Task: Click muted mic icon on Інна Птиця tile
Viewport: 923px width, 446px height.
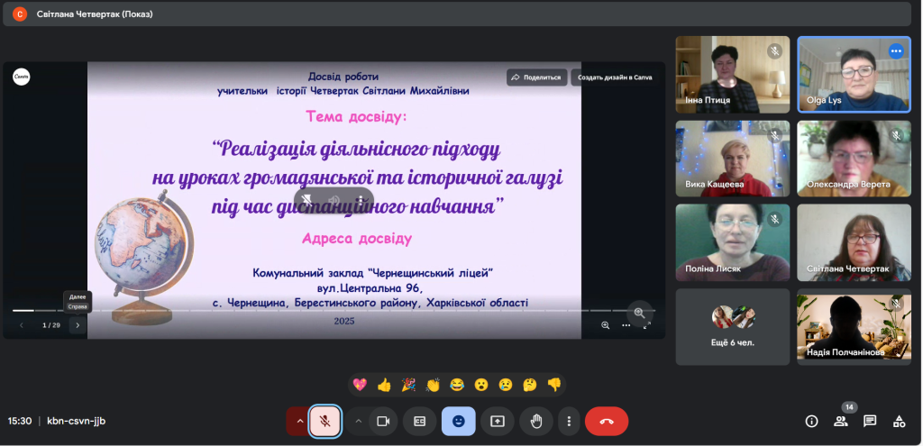Action: click(x=774, y=51)
